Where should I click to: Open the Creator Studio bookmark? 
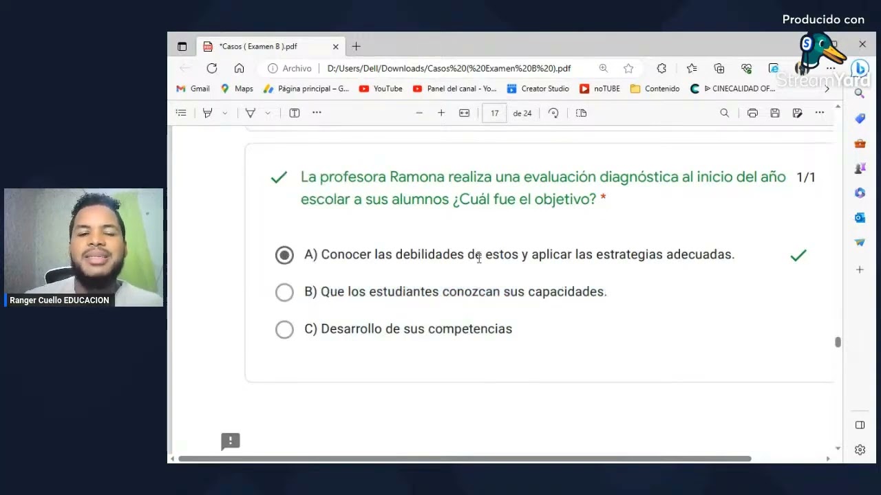point(538,89)
